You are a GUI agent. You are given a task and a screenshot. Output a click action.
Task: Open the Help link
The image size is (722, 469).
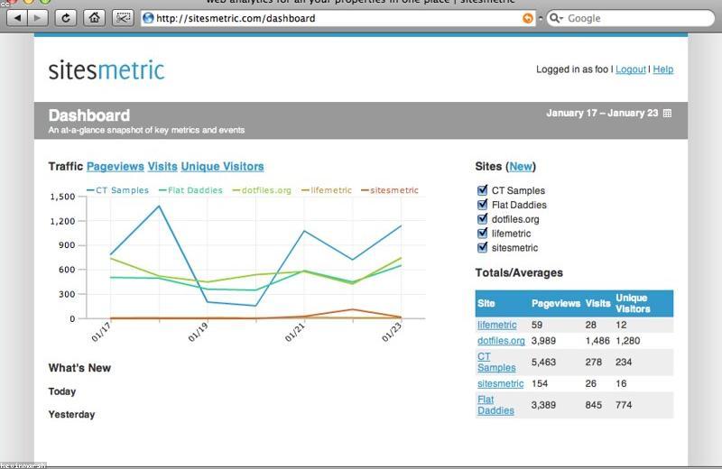pos(663,69)
